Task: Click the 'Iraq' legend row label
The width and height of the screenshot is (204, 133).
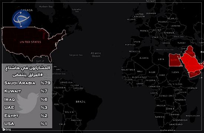Action: coord(10,99)
